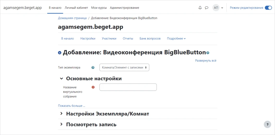275x135 pixels.
Task: Click the agamsegem.beget.app site logo text
Action: click(23, 8)
